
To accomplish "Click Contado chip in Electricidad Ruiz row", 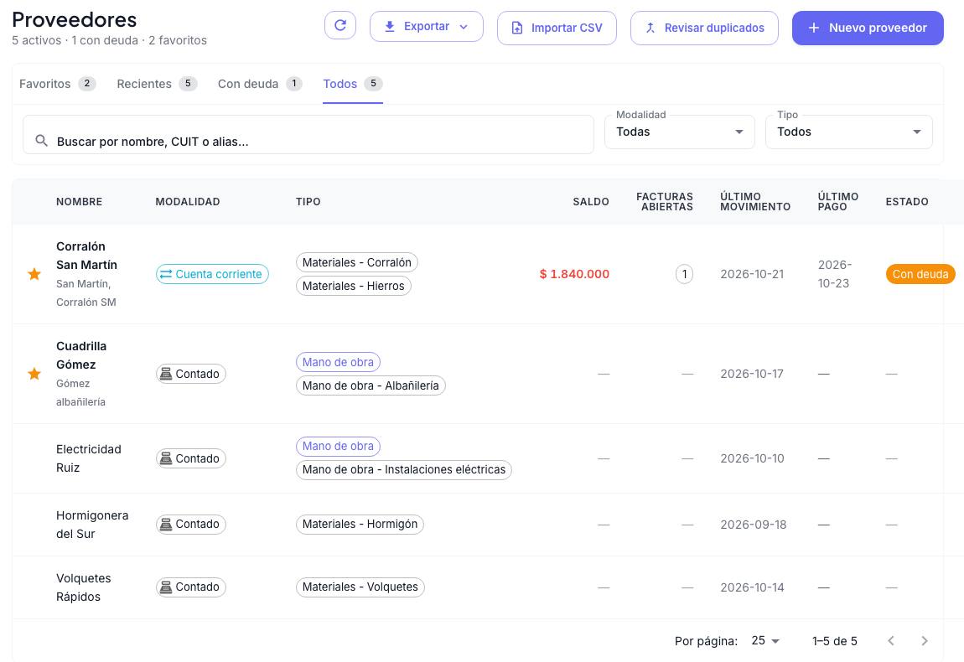I will pyautogui.click(x=190, y=458).
